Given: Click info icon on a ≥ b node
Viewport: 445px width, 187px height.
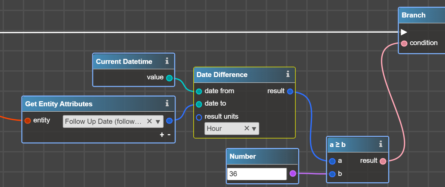Looking at the screenshot, I should click(381, 144).
